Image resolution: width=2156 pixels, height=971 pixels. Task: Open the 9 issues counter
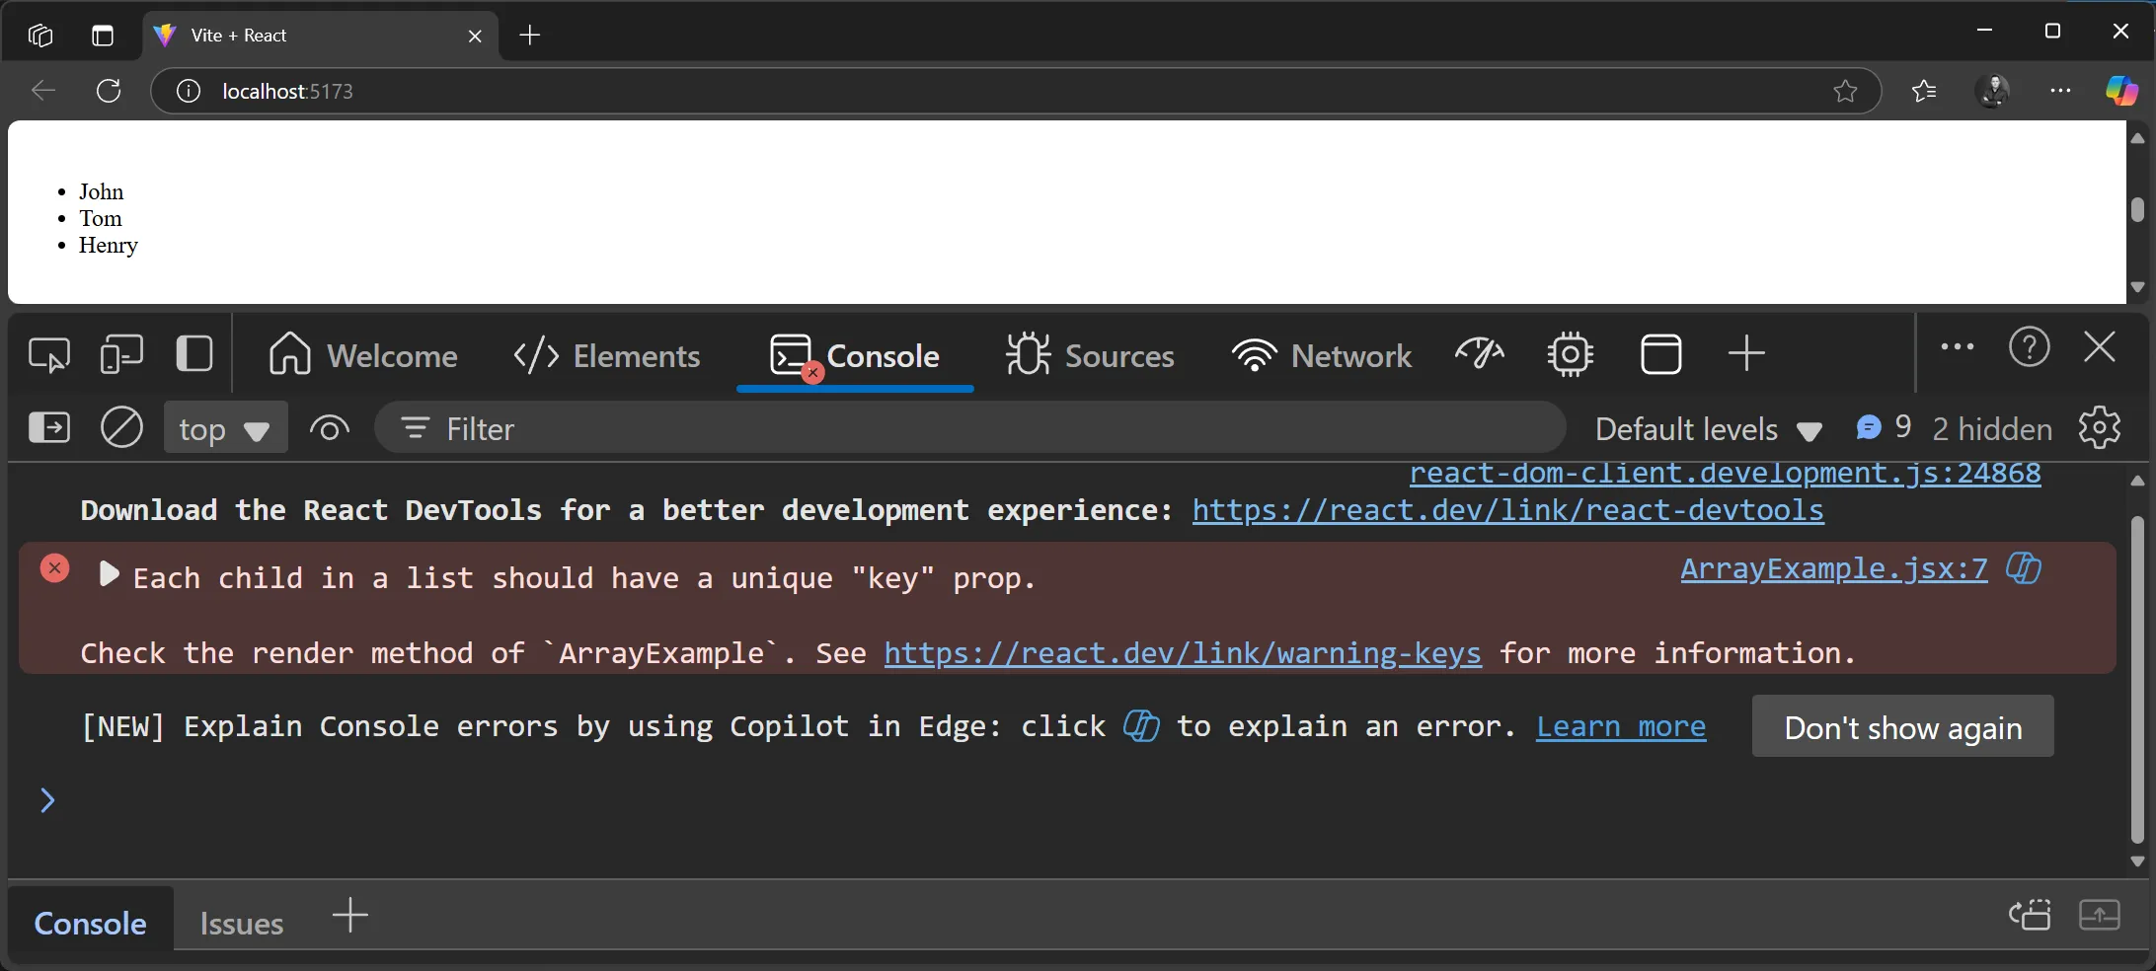click(x=1884, y=427)
